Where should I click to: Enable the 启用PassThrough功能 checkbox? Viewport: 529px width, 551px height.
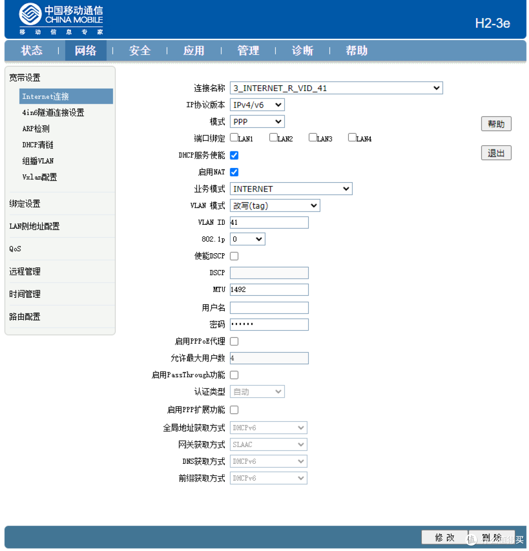(234, 375)
